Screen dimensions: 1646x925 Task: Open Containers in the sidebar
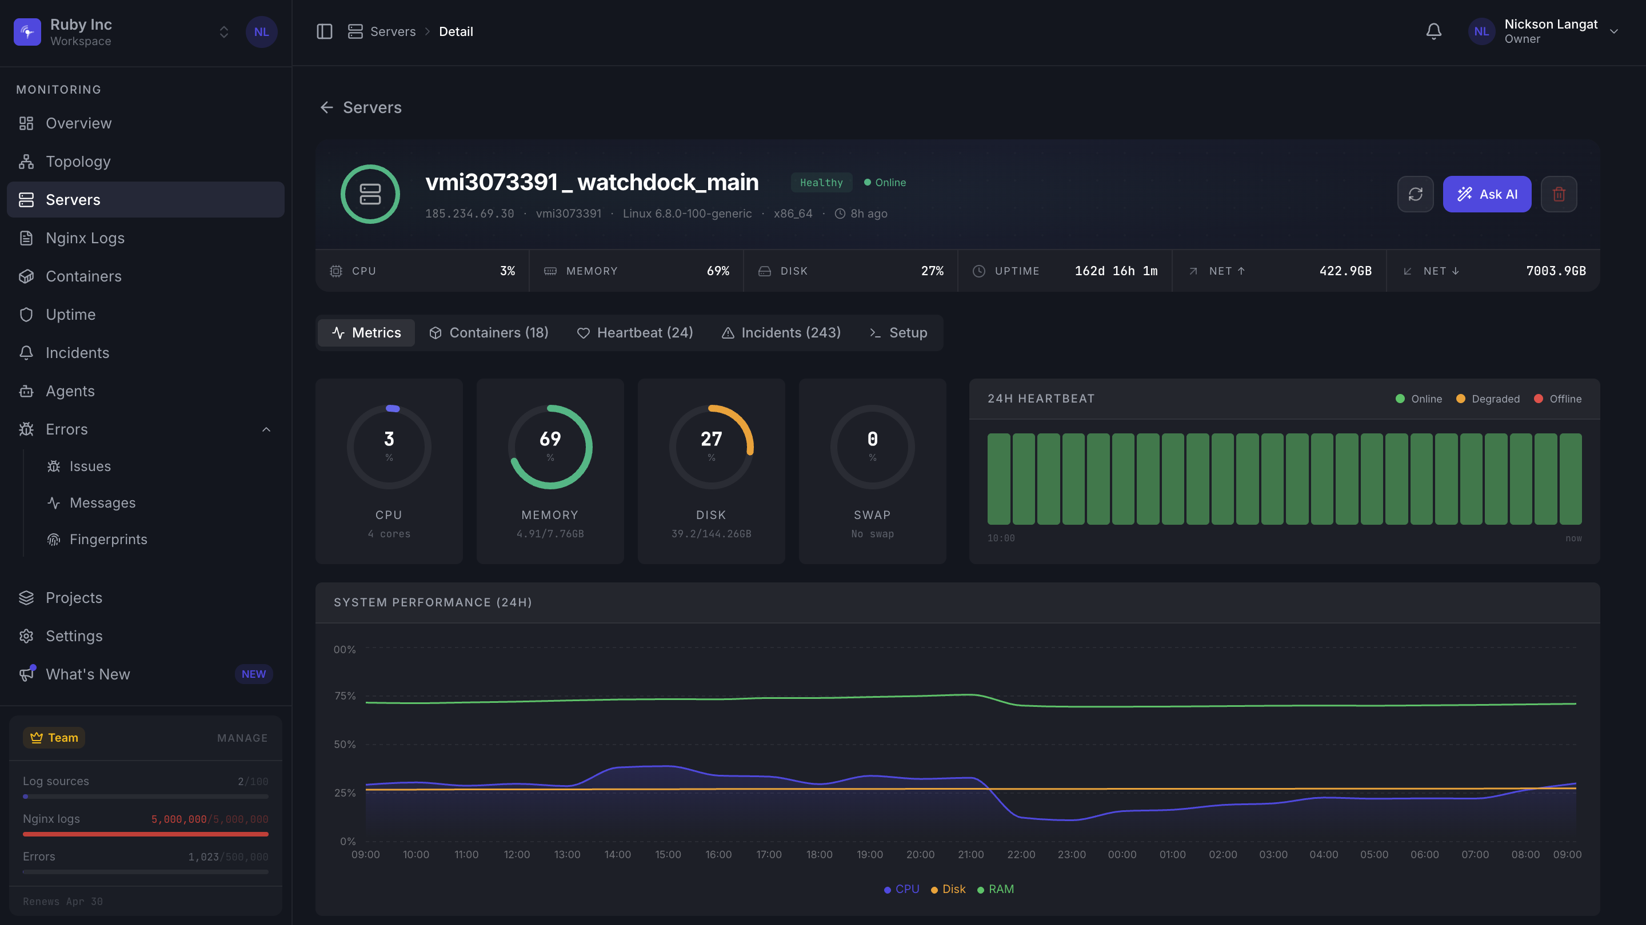click(146, 276)
